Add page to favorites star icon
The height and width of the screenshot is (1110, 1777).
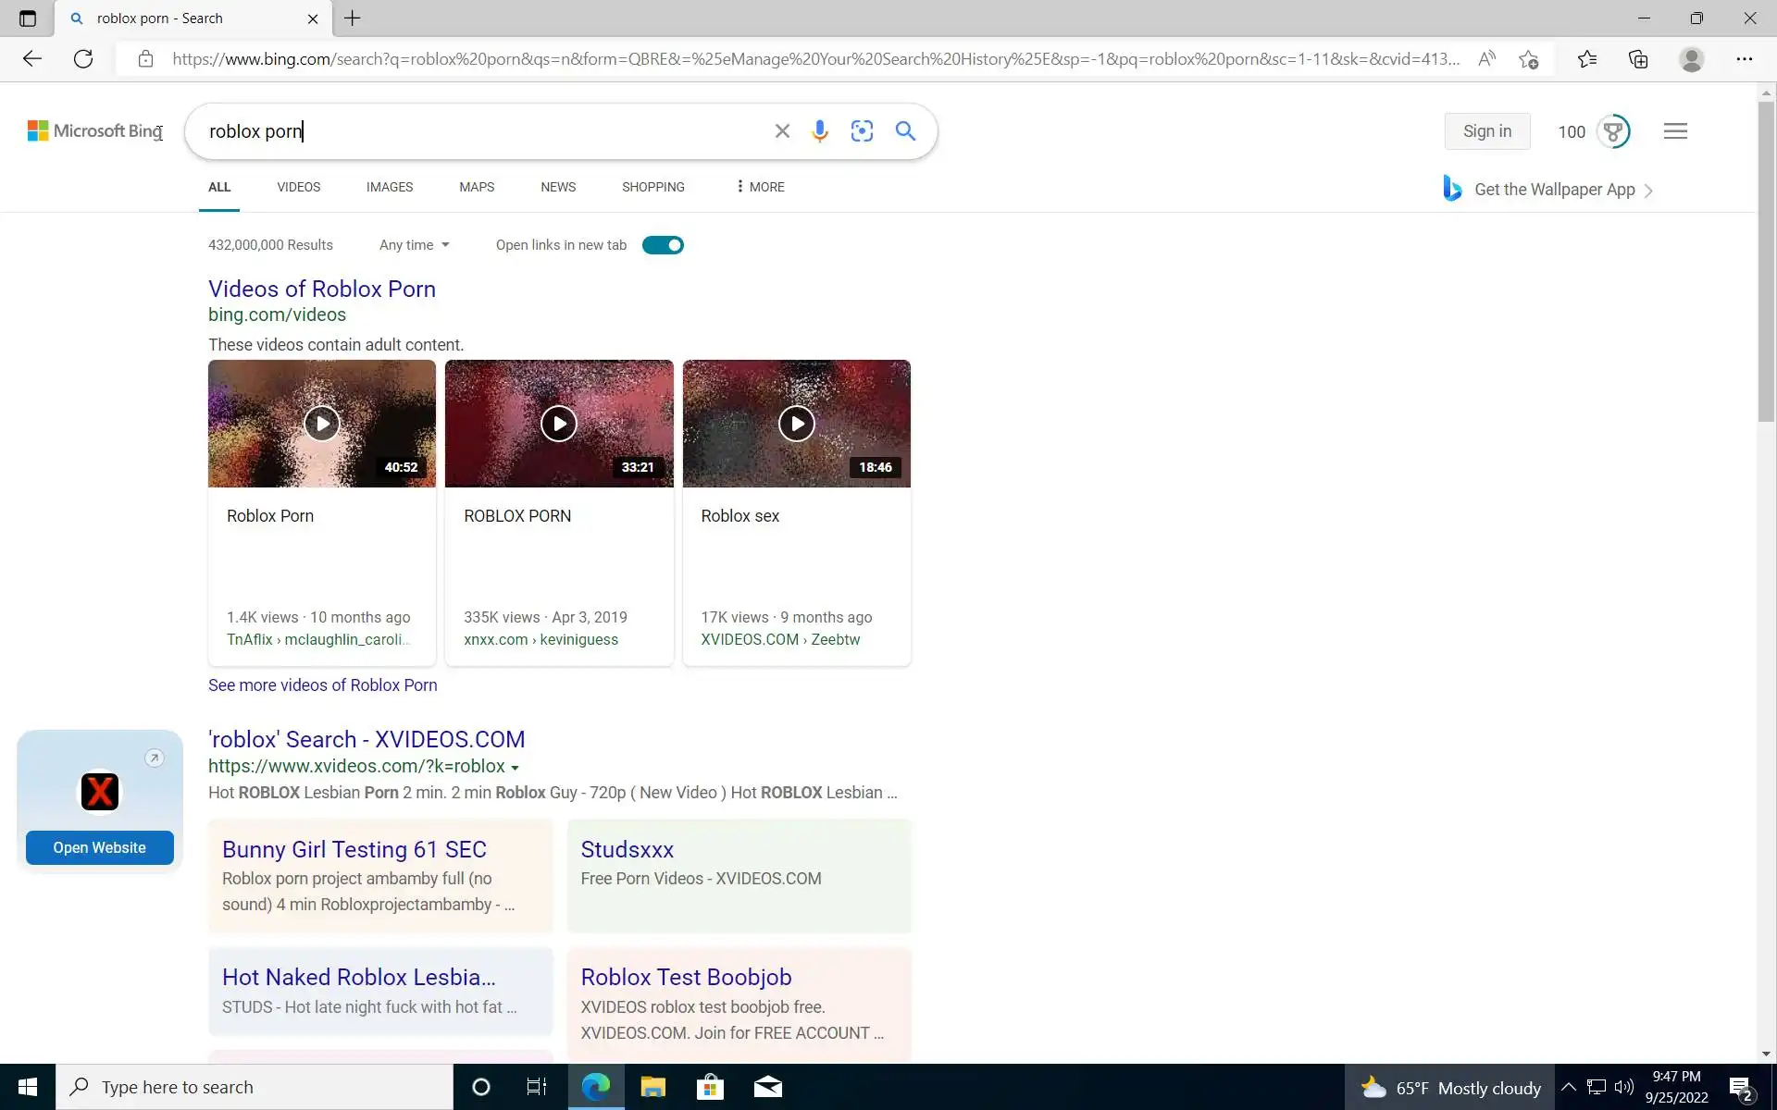1529,59
